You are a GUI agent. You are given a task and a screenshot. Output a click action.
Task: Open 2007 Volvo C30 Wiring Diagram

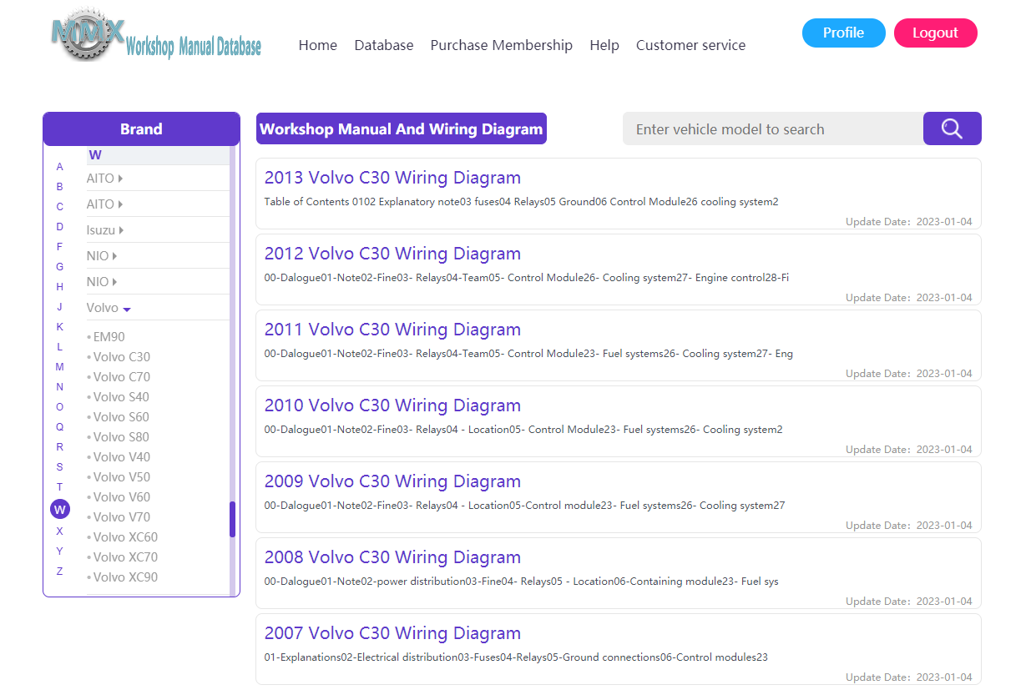392,633
